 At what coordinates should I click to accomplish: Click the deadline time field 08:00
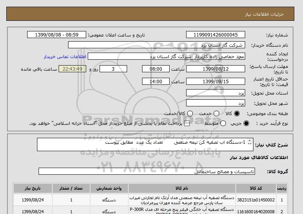pyautogui.click(x=156, y=69)
